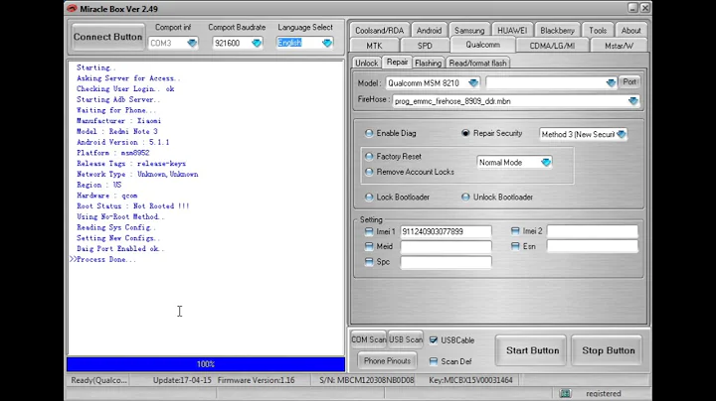Switch to the HUAWEI tab
The height and width of the screenshot is (401, 716).
click(512, 31)
